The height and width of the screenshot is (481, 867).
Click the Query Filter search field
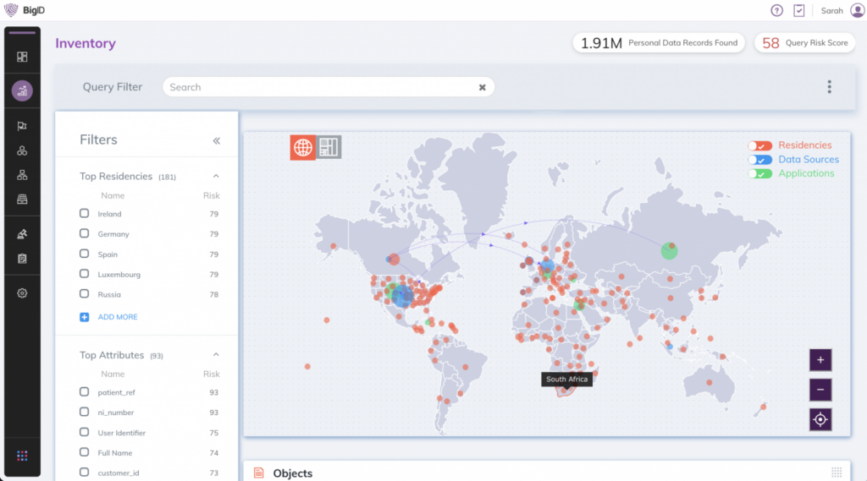322,87
